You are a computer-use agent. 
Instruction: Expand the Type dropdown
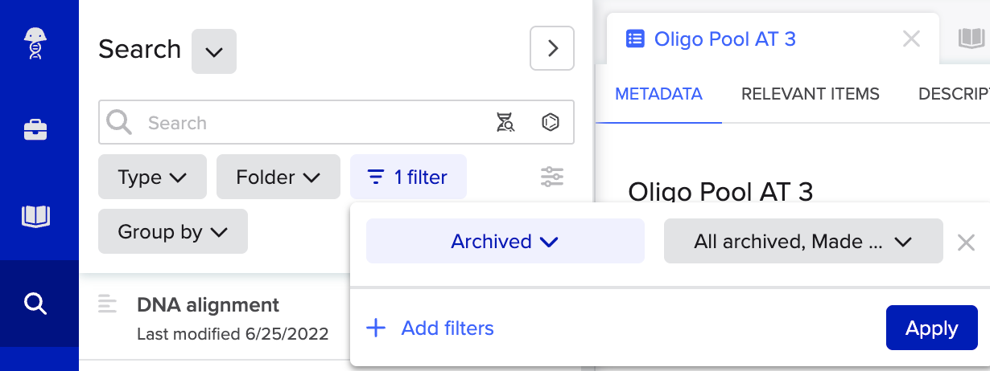152,177
